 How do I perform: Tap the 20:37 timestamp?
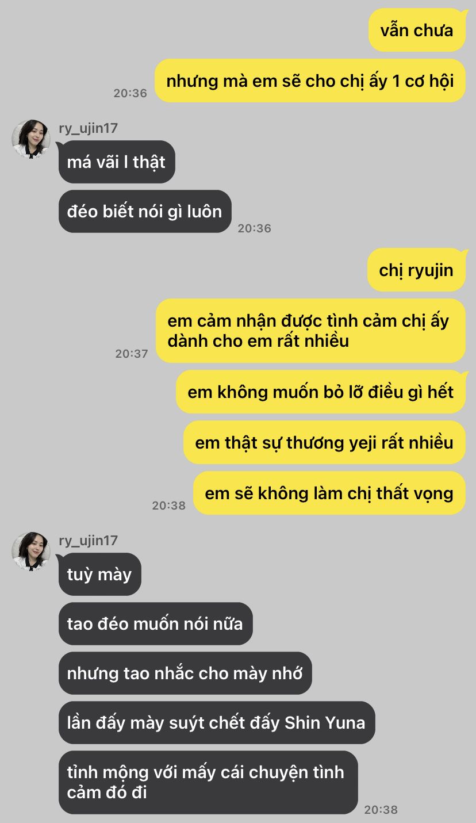(132, 354)
